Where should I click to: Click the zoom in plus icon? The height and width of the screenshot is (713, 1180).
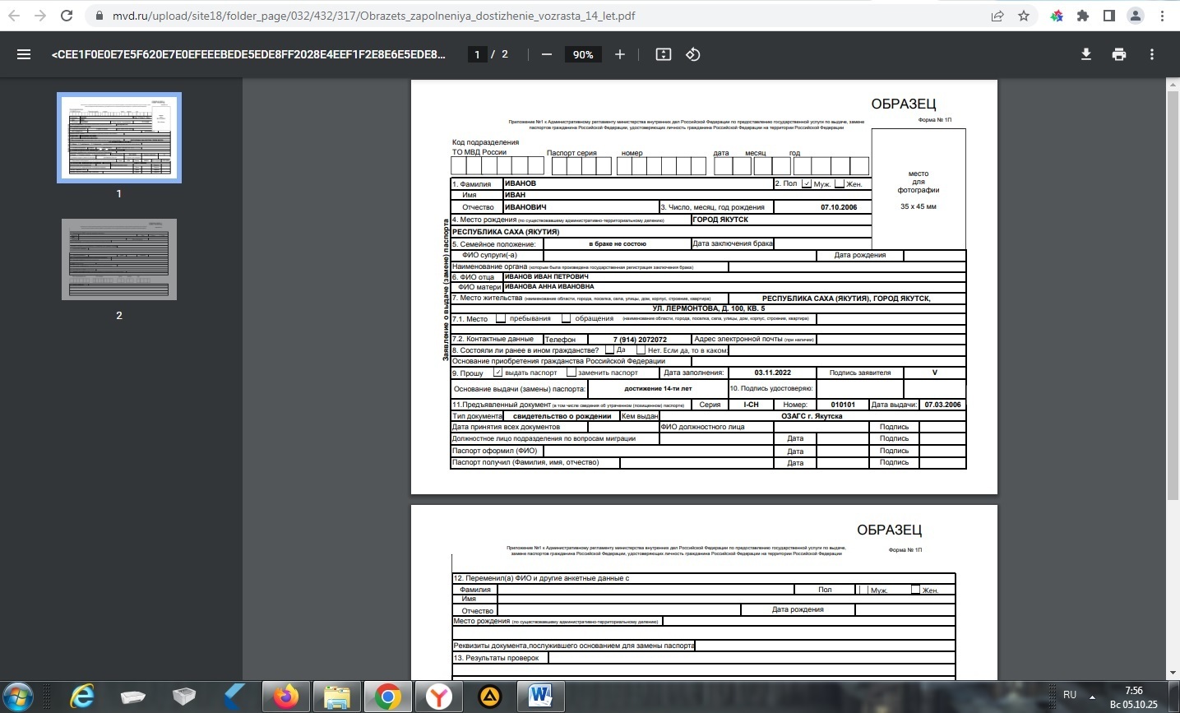[620, 54]
